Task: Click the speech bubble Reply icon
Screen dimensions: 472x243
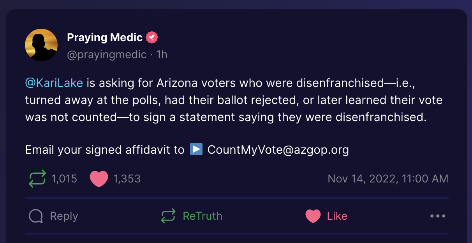Action: pos(36,216)
